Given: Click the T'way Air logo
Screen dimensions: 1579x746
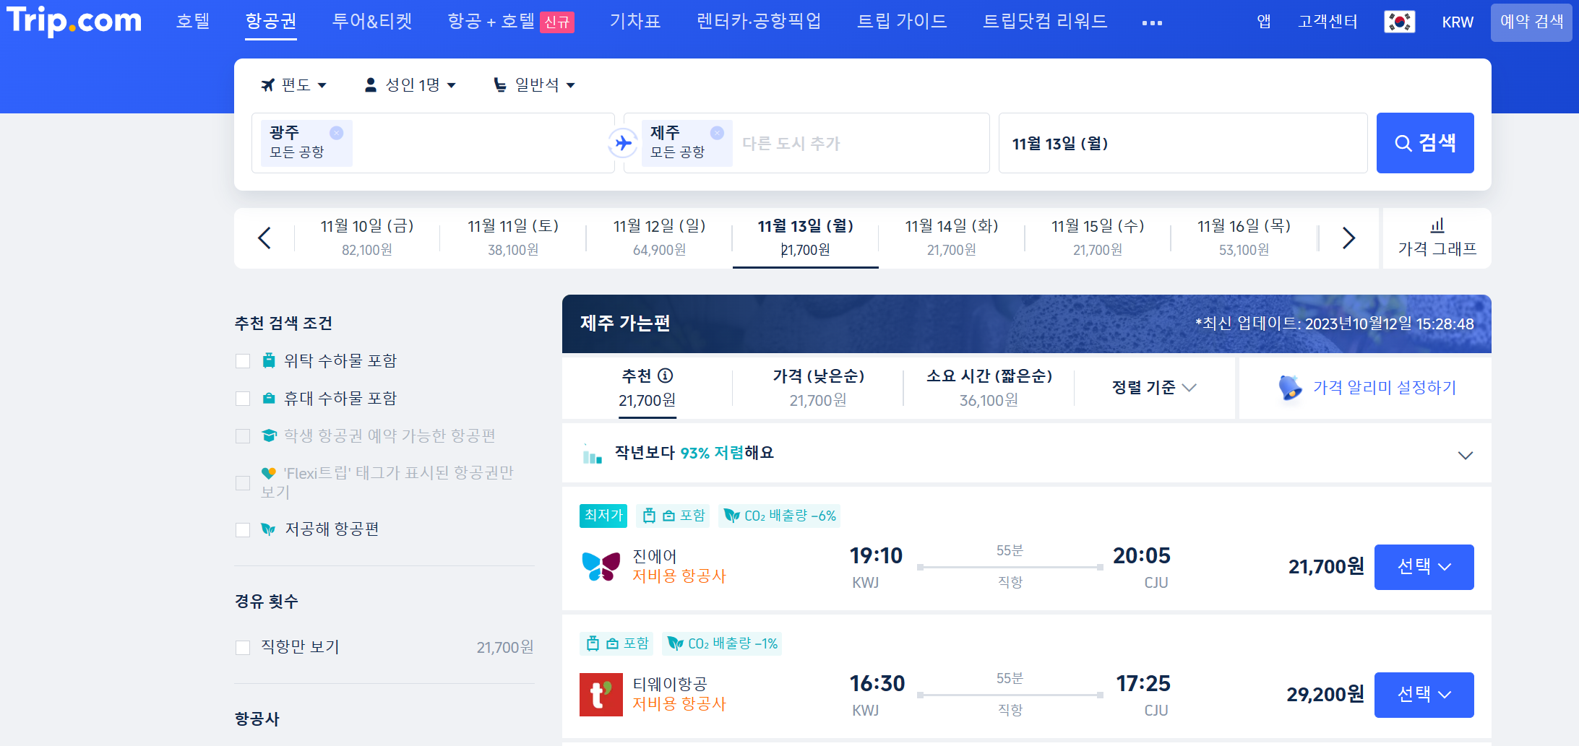Looking at the screenshot, I should tap(601, 694).
